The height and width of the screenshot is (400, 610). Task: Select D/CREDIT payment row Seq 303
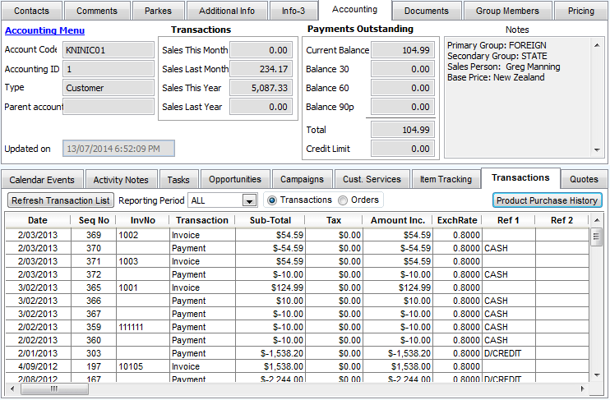click(x=298, y=353)
